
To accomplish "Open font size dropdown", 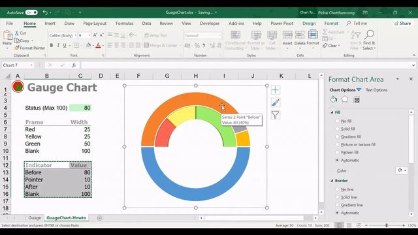I will 89,35.
